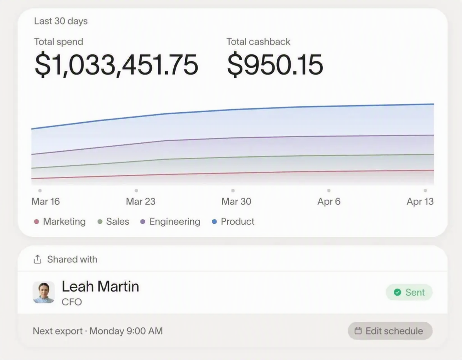Click the Sent status badge
462x360 pixels.
[x=409, y=292]
